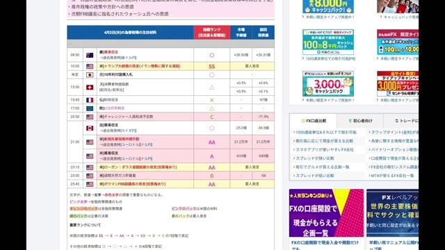Click the +28.50億 forecast value
445x250 pixels.
(x=241, y=55)
